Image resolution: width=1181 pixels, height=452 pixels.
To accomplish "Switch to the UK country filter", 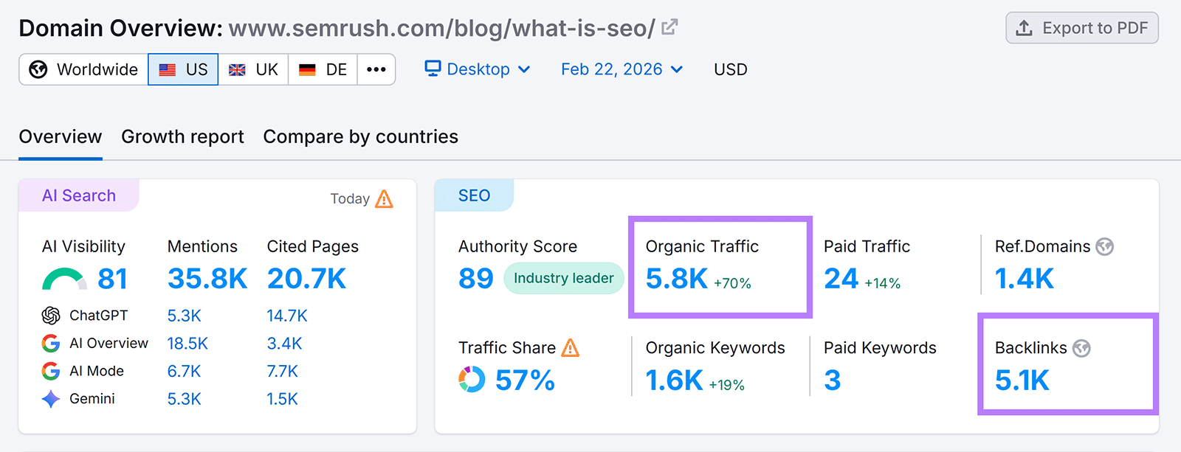I will tap(253, 69).
